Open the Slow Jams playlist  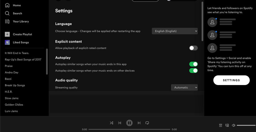pos(11,98)
